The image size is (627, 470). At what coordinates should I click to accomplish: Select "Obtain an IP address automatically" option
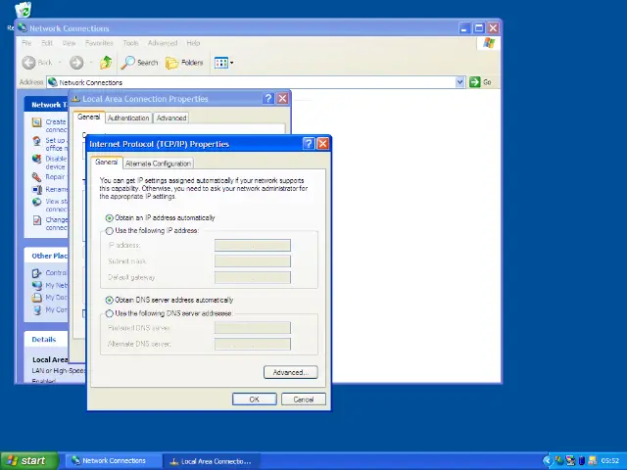click(110, 218)
